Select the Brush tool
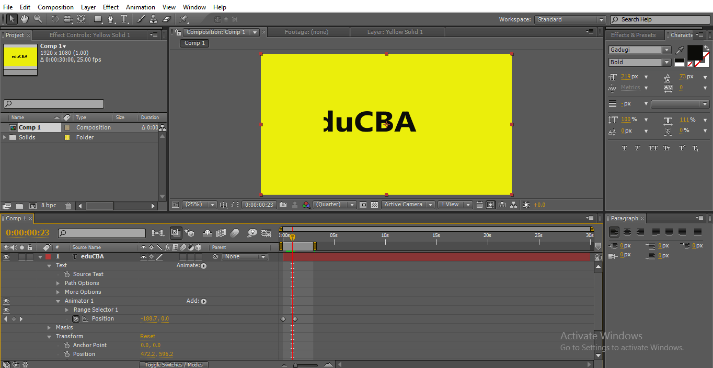Screen dimensions: 713x368 (x=141, y=19)
